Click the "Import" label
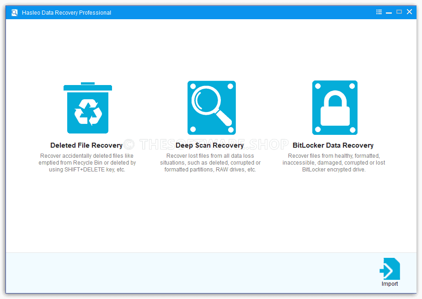Screen dimensions: 422x299 point(390,283)
